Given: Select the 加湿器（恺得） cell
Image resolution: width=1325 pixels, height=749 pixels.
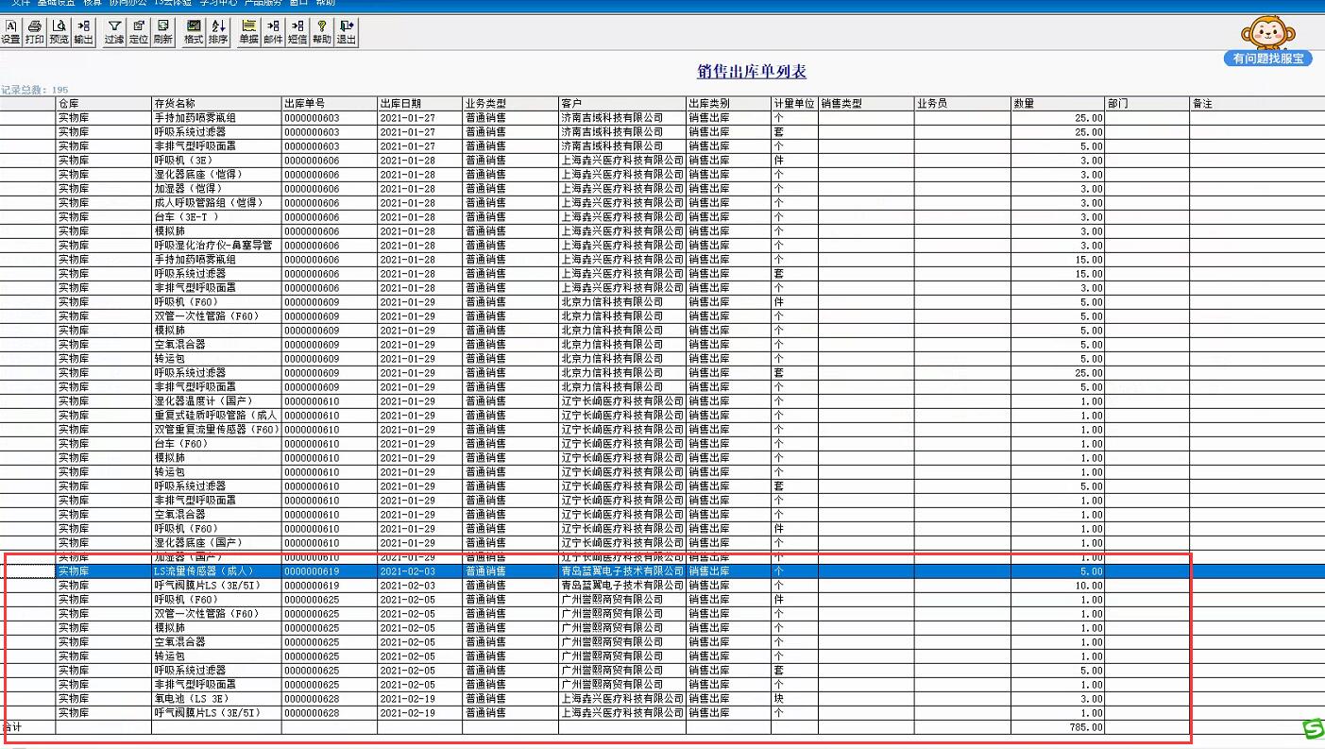Looking at the screenshot, I should pos(216,189).
